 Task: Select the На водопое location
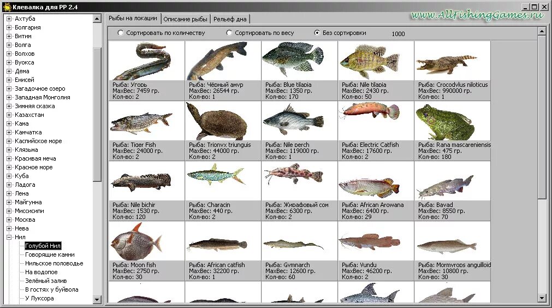pos(41,272)
